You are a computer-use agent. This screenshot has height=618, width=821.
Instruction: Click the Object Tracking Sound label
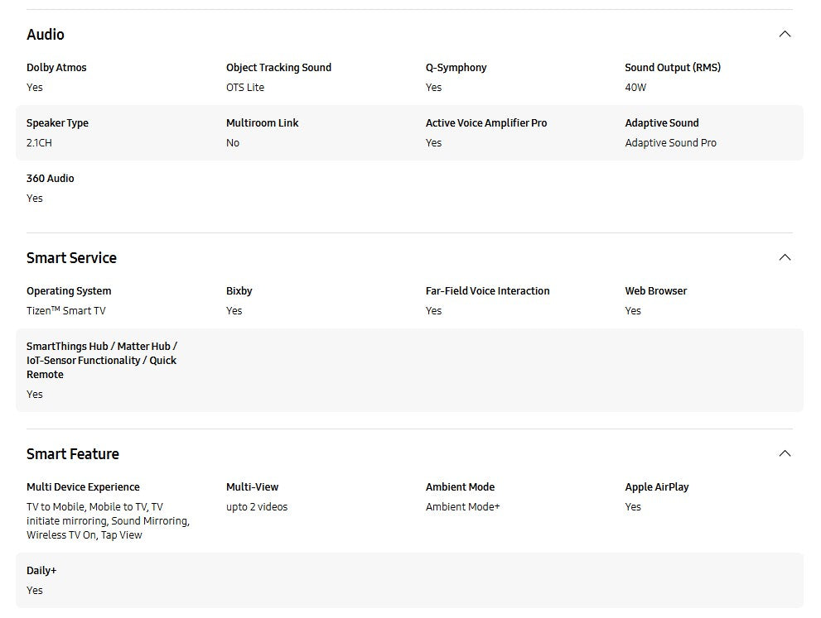click(278, 68)
